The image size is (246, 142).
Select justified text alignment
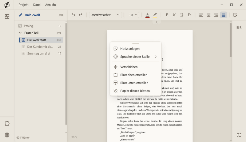224,15
